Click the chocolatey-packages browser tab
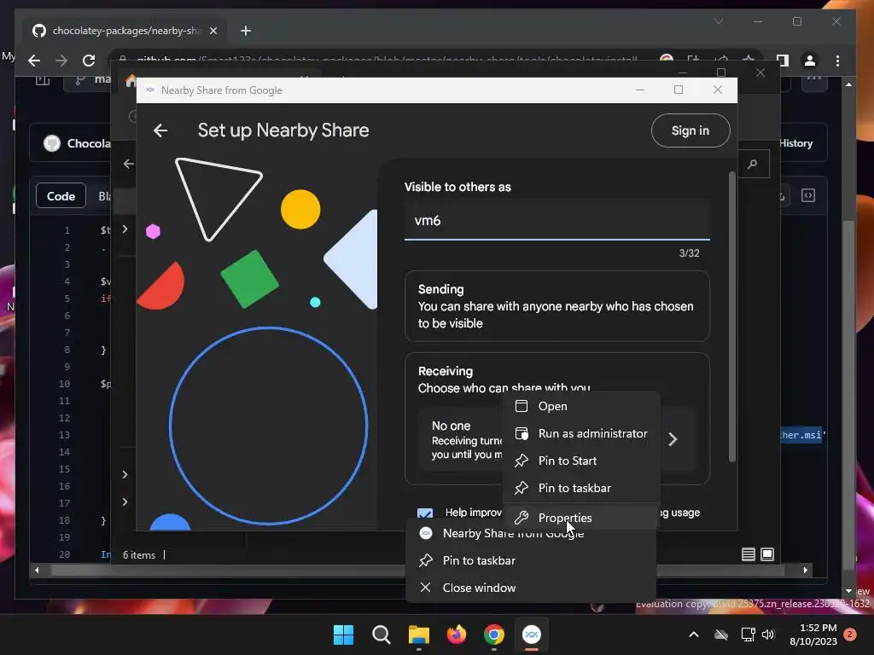Viewport: 874px width, 655px height. 125,31
